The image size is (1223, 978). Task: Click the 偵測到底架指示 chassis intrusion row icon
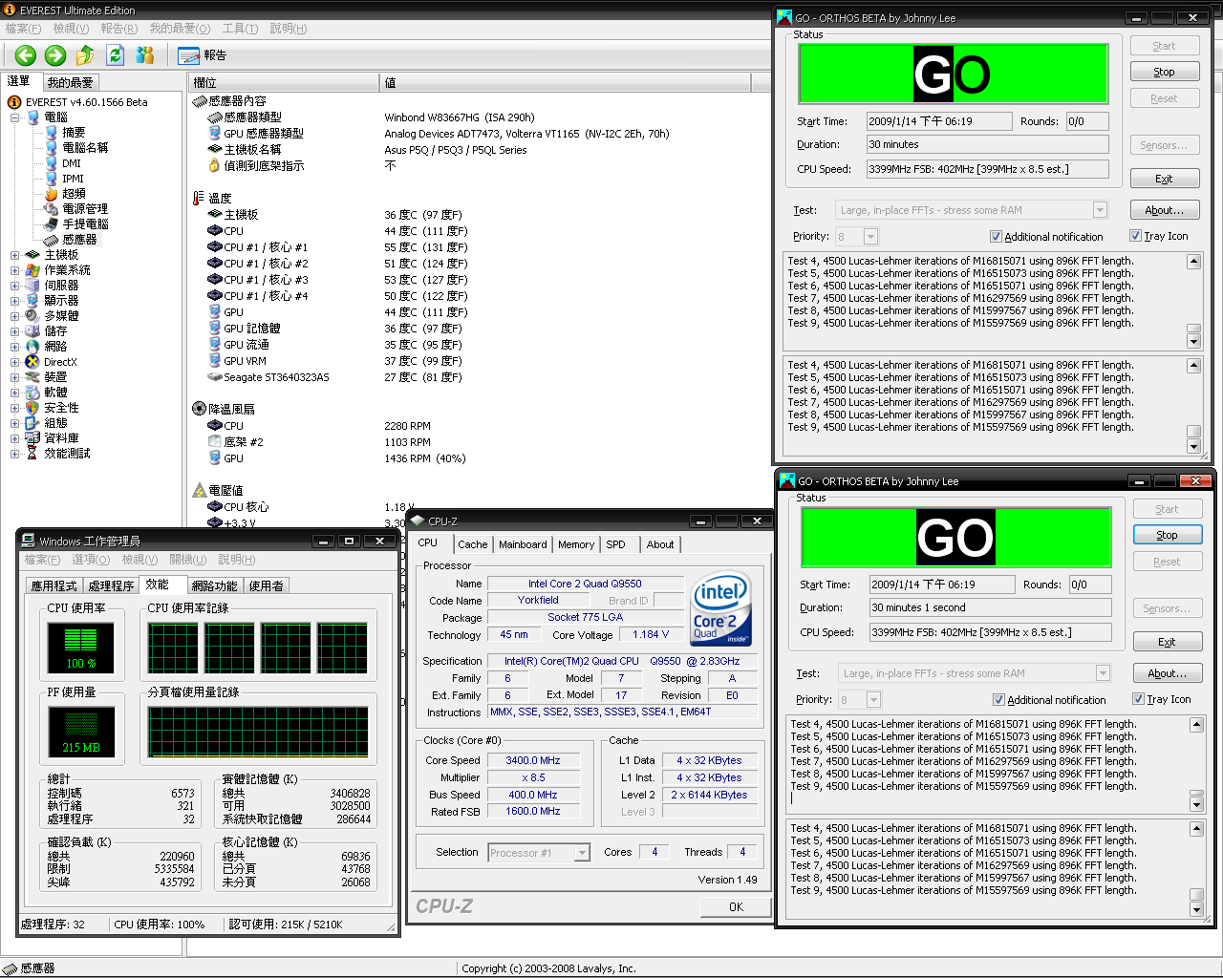point(215,166)
